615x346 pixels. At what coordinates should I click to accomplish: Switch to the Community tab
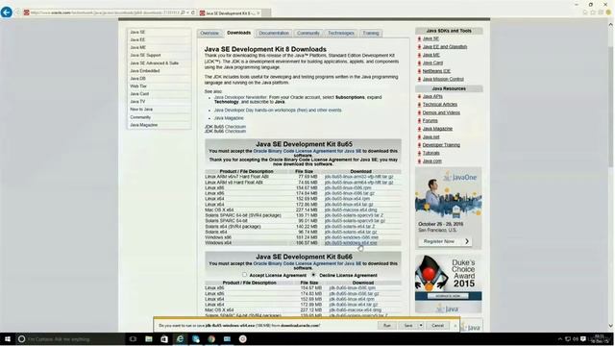[x=308, y=33]
